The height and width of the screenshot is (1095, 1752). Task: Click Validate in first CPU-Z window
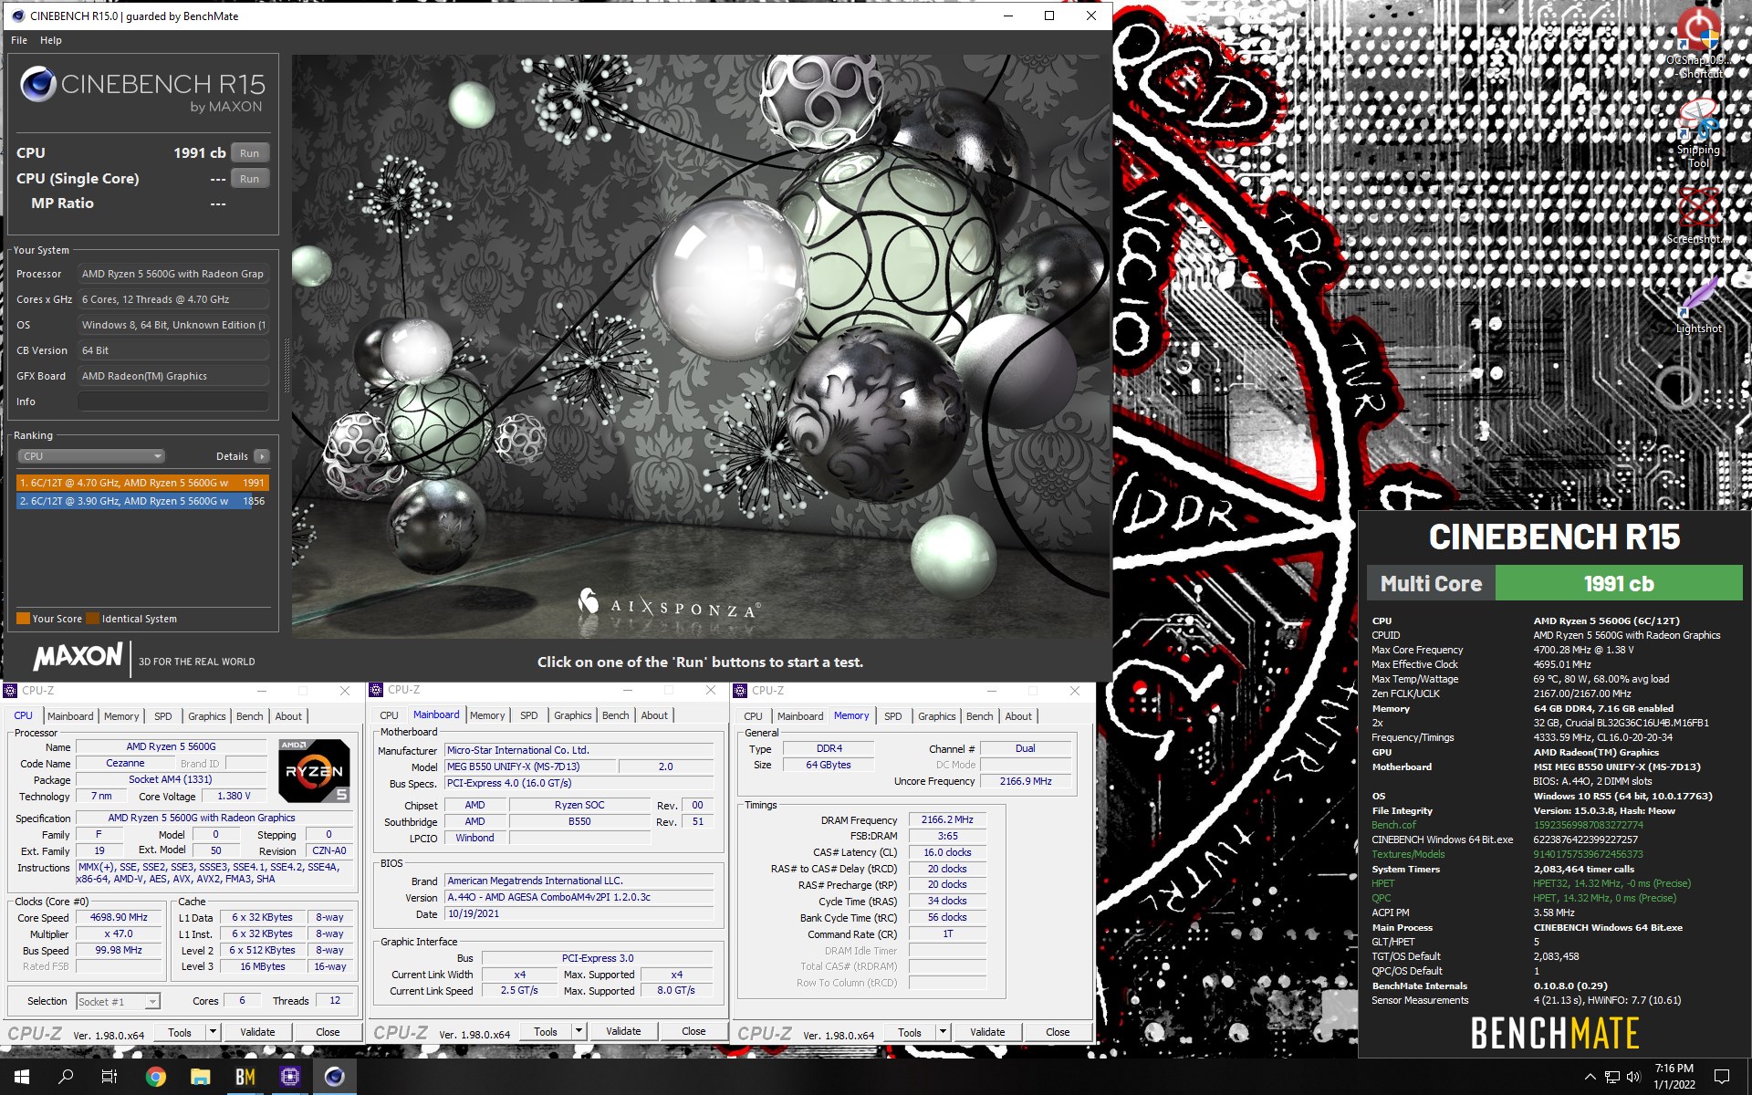point(257,1033)
